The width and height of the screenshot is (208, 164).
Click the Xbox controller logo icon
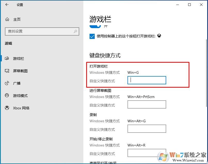click(159, 36)
